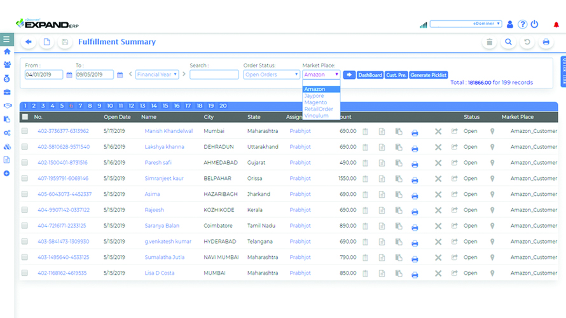The image size is (566, 318).
Task: Open the Financial Year dropdown
Action: 157,74
